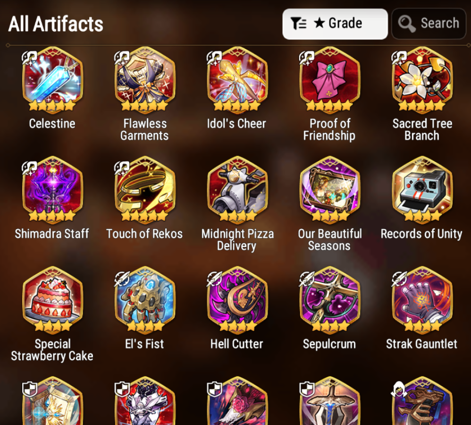Select the Celestine artifact icon
The width and height of the screenshot is (471, 425).
pos(52,80)
